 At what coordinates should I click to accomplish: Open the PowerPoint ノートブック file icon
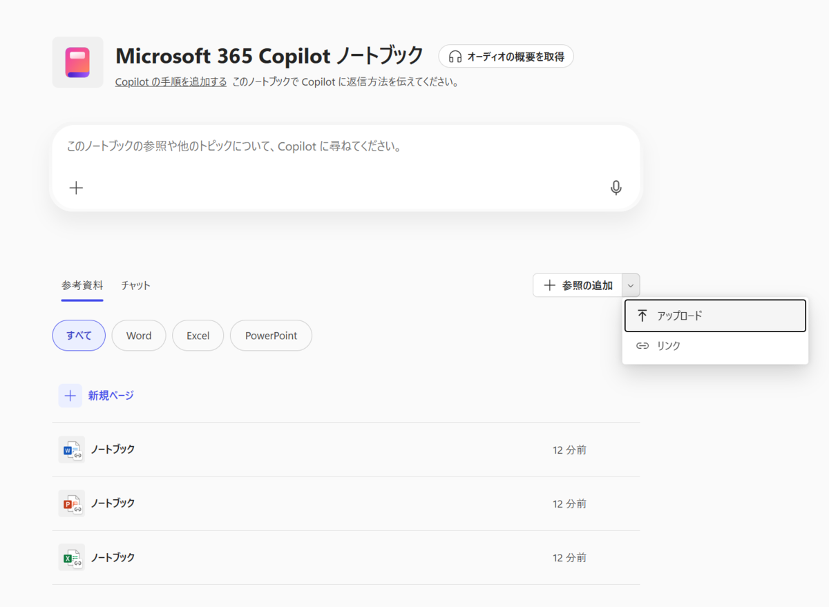(x=72, y=503)
